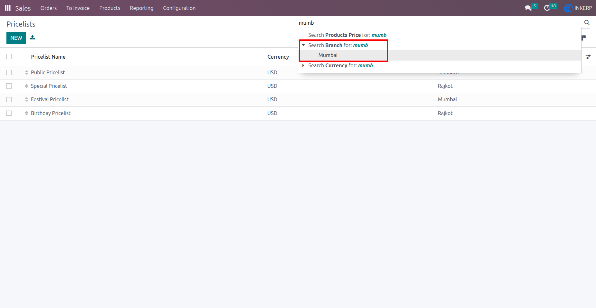Image resolution: width=596 pixels, height=308 pixels.
Task: Open the Configuration menu
Action: coord(179,8)
